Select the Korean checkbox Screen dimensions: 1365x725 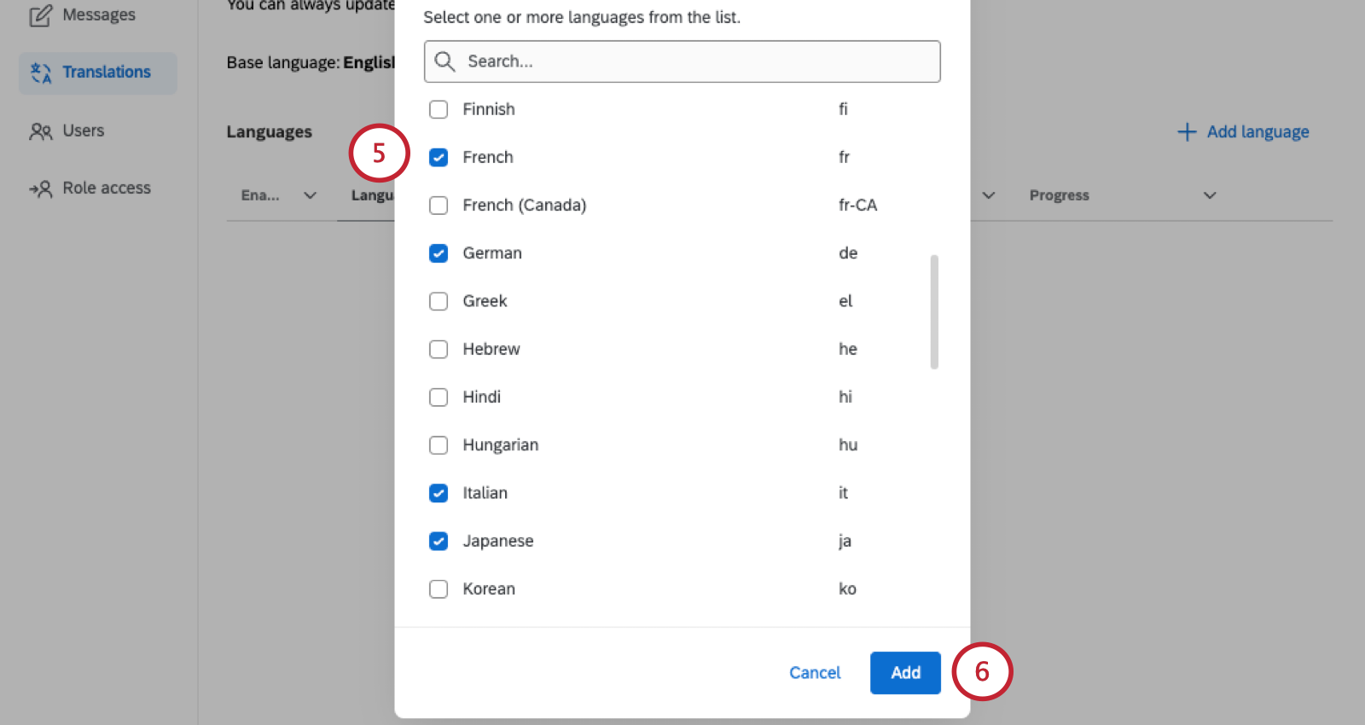coord(439,589)
